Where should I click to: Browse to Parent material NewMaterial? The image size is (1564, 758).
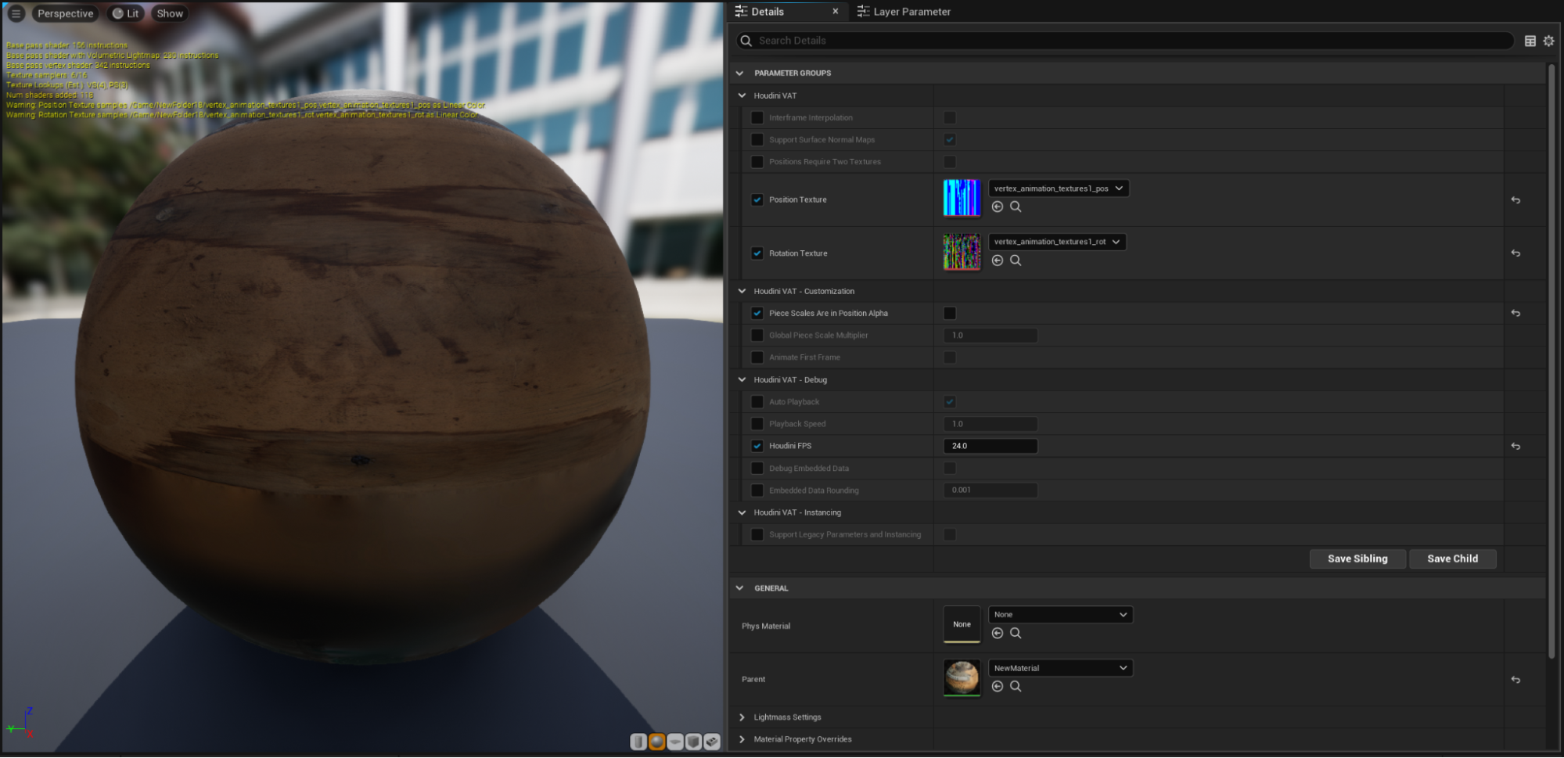(x=1016, y=686)
